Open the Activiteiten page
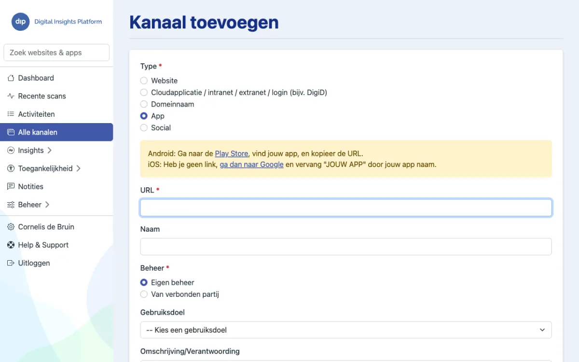Image resolution: width=579 pixels, height=362 pixels. click(x=56, y=114)
